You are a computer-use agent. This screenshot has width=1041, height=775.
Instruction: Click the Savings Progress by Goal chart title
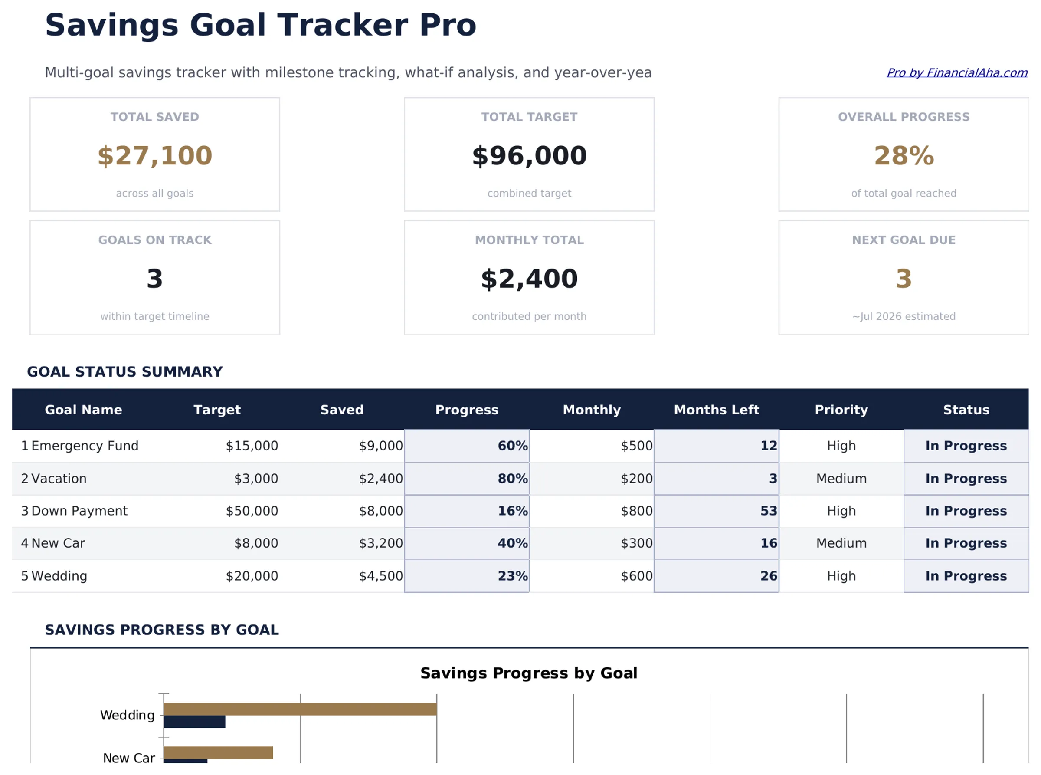529,673
